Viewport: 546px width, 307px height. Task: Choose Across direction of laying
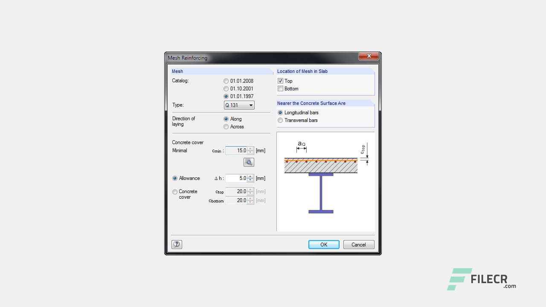226,127
